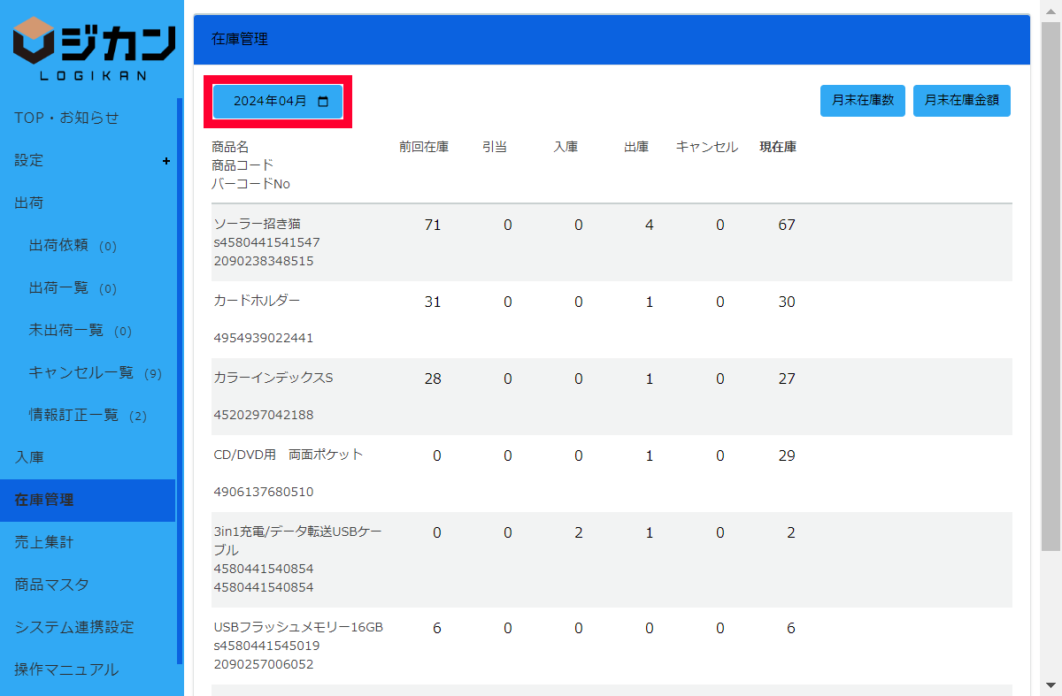The height and width of the screenshot is (696, 1062).
Task: Click the 月末在庫金額 button
Action: point(961,101)
